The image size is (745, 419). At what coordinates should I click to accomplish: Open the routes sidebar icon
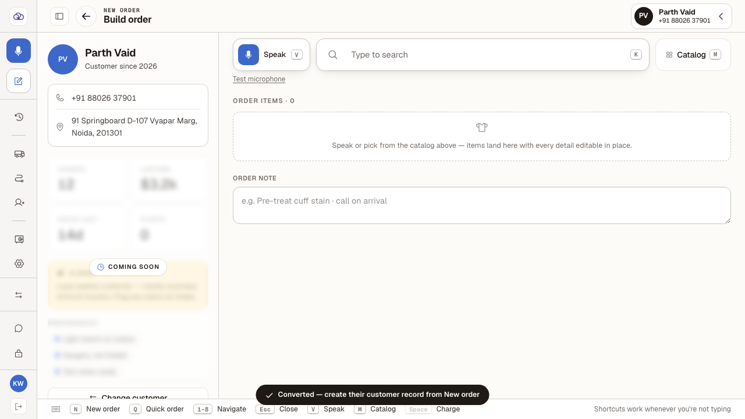point(19,178)
